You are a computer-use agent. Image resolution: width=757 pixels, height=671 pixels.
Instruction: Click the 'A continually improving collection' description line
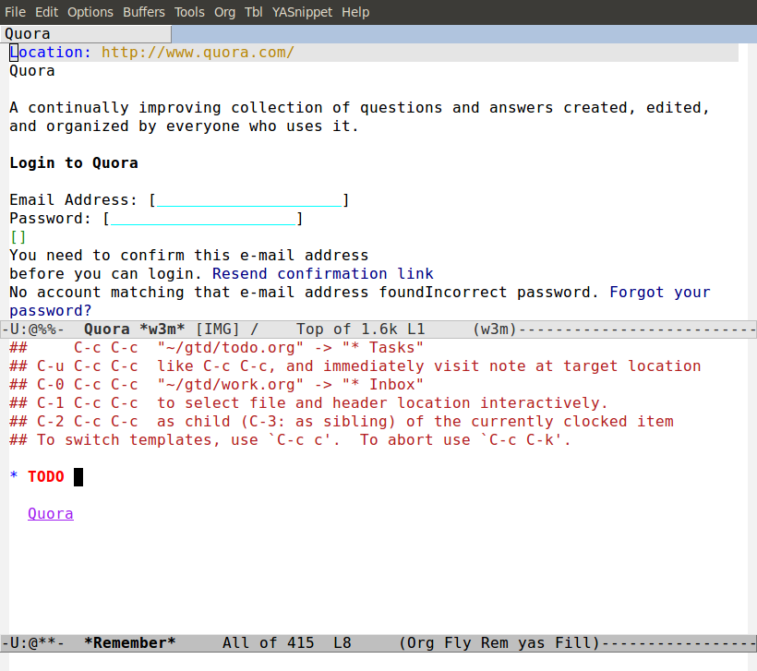360,108
